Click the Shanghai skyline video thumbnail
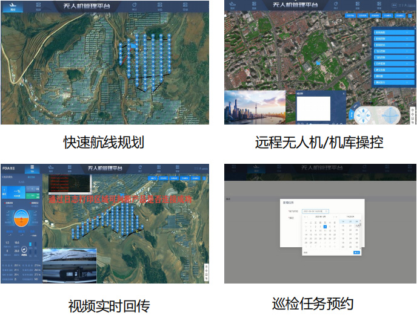Screen dimensions: 417x321 coord(255,108)
